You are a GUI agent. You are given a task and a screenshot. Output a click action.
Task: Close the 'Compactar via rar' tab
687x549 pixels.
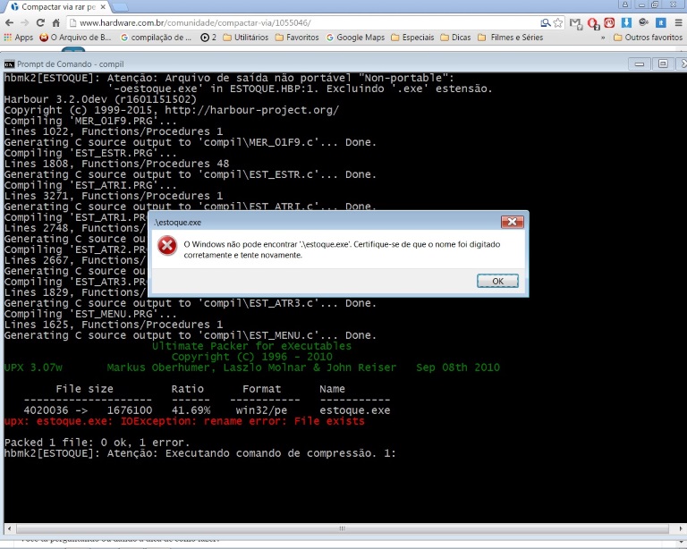tap(103, 7)
